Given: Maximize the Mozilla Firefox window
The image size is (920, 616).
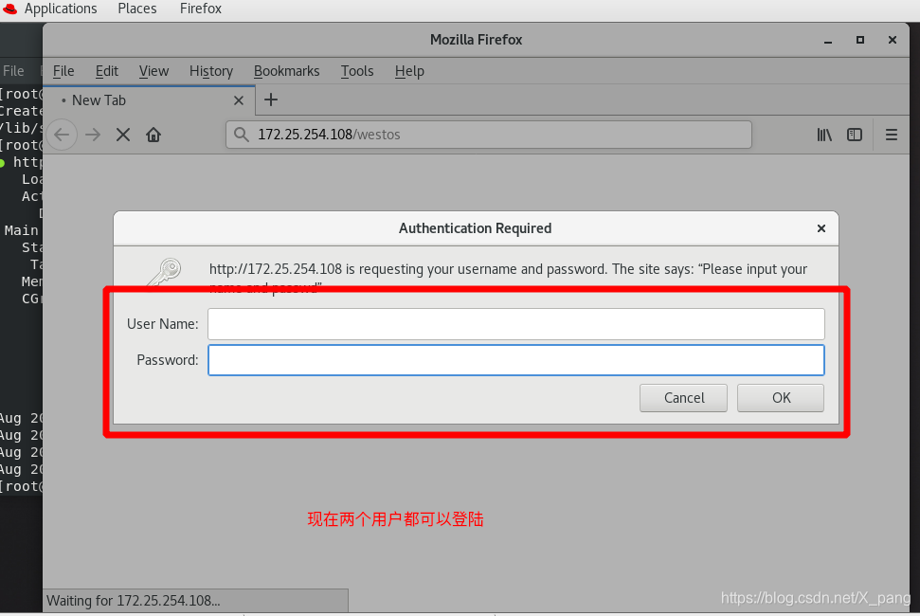Looking at the screenshot, I should tap(860, 40).
